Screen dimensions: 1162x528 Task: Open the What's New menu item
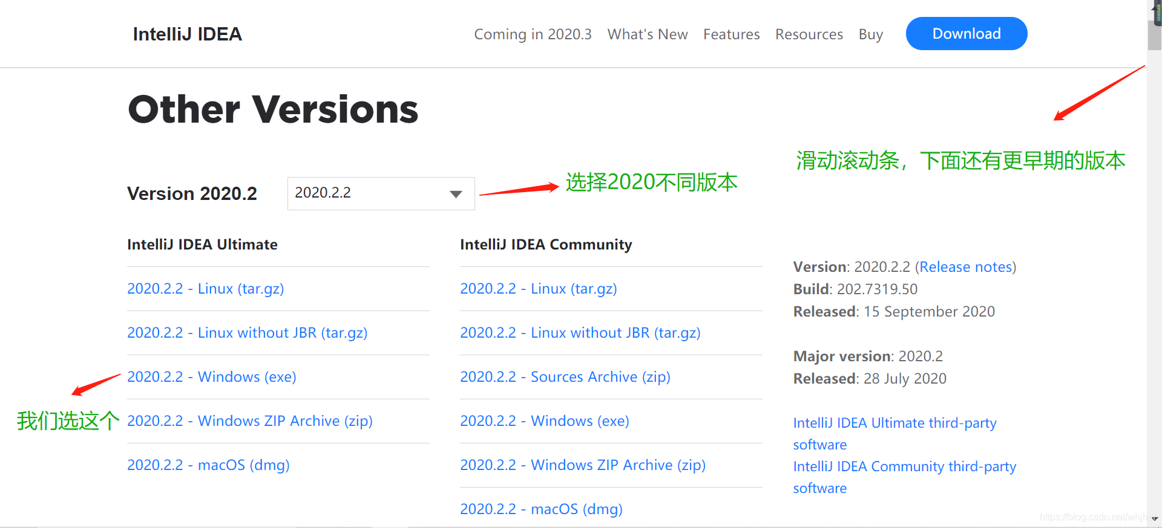(x=648, y=34)
